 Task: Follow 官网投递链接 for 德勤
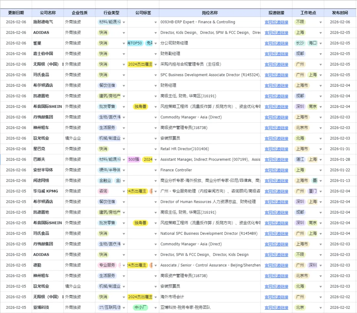pos(276,266)
